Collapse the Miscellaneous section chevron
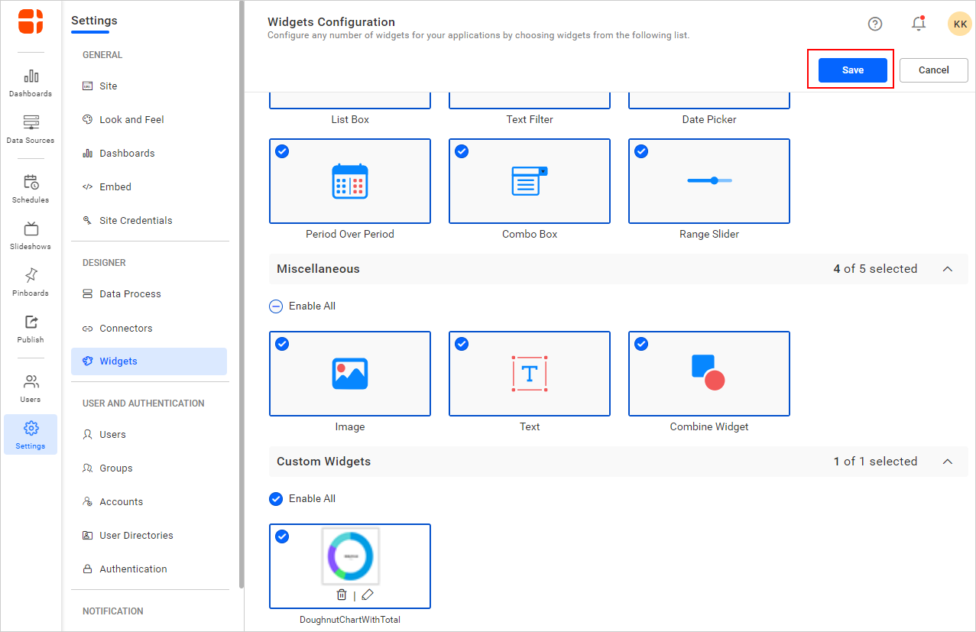This screenshot has height=632, width=976. coord(948,269)
